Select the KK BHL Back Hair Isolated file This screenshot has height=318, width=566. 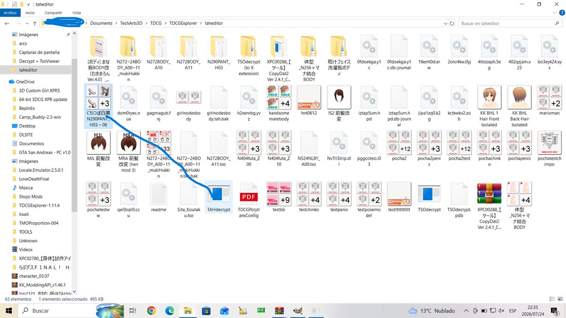tap(519, 106)
